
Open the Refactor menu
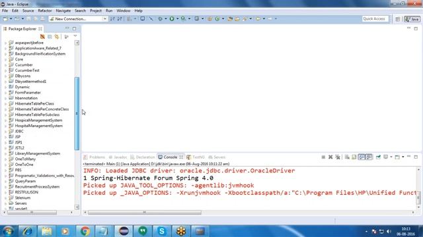(x=45, y=11)
